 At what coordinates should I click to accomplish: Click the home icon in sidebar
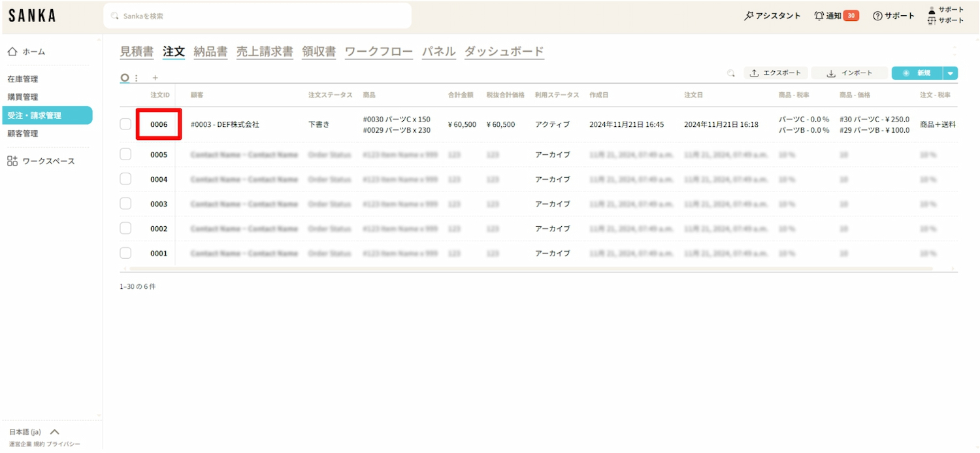[12, 52]
